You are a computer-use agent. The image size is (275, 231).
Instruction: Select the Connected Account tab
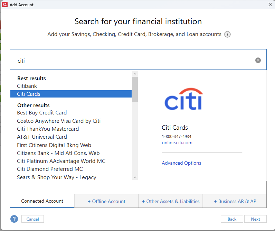click(x=42, y=201)
